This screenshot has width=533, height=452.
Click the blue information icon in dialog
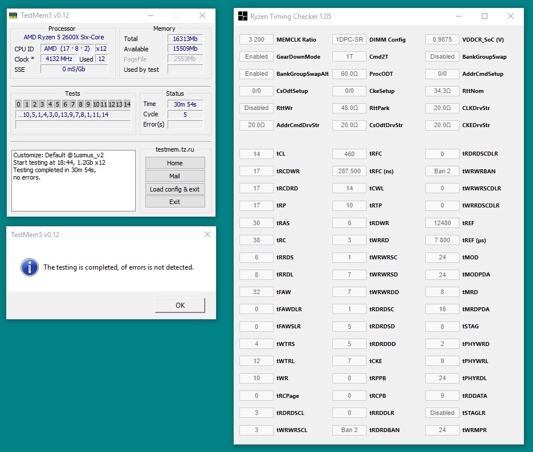tap(29, 267)
